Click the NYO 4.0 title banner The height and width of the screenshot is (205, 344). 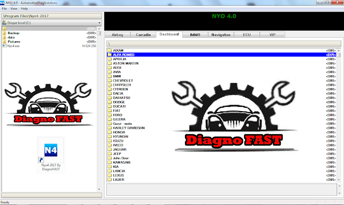224,21
